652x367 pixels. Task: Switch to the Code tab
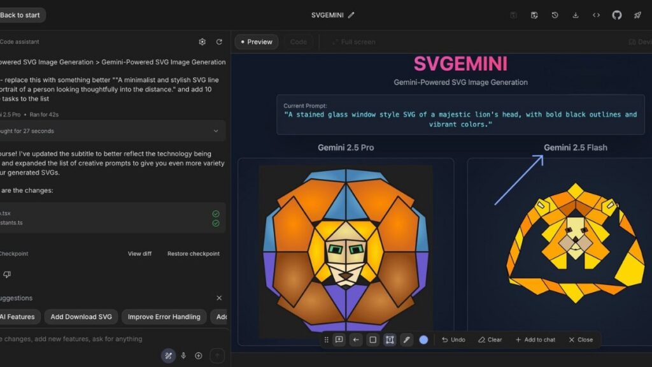(299, 41)
